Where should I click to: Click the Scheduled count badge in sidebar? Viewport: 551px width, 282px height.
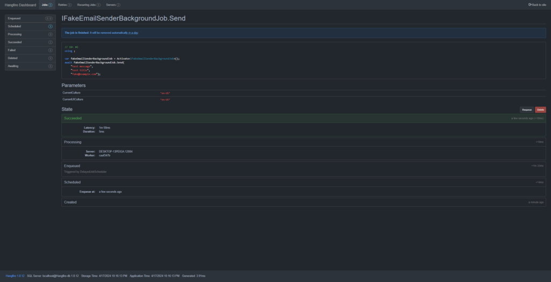tap(50, 26)
